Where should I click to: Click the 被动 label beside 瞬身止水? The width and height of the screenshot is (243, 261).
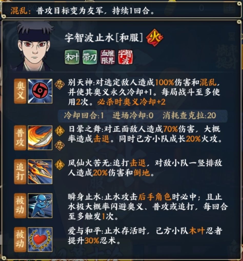(20, 206)
